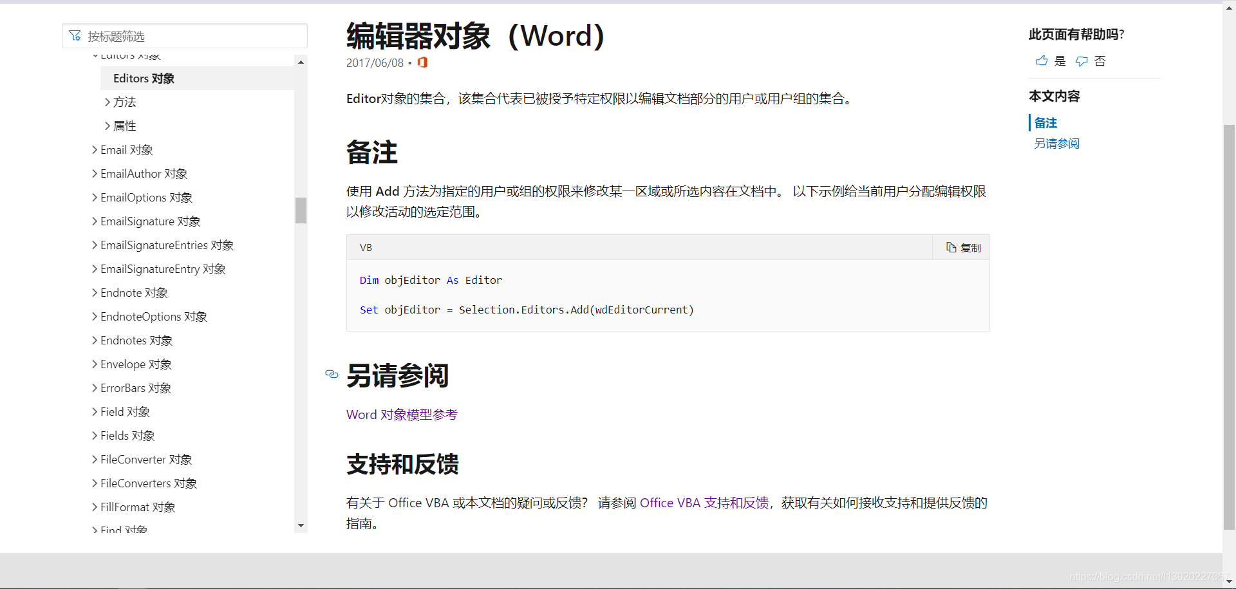
Task: Click the 本文内容 heading
Action: point(1054,97)
